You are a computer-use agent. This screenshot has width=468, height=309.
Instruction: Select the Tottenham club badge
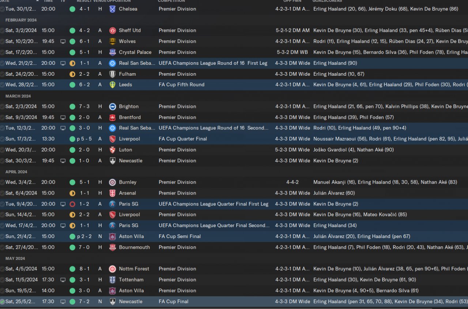pyautogui.click(x=112, y=280)
